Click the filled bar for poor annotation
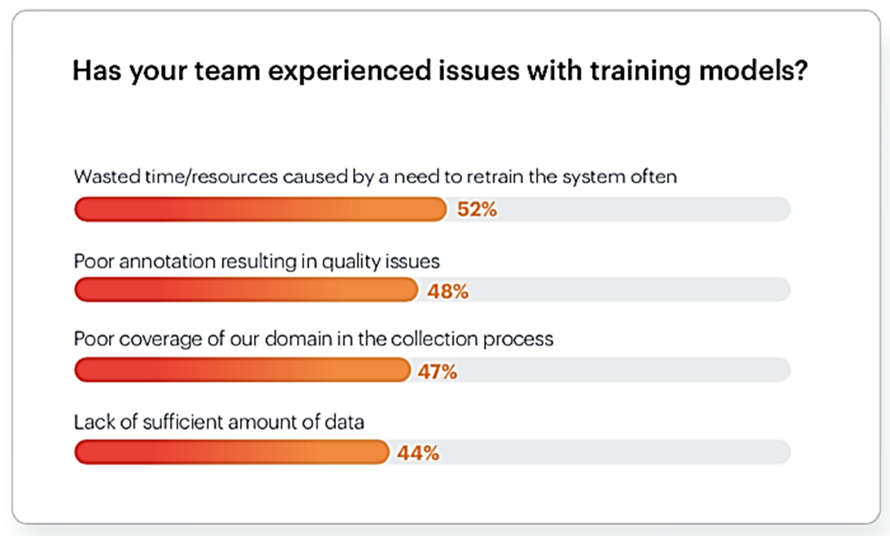The image size is (890, 536). point(245,290)
